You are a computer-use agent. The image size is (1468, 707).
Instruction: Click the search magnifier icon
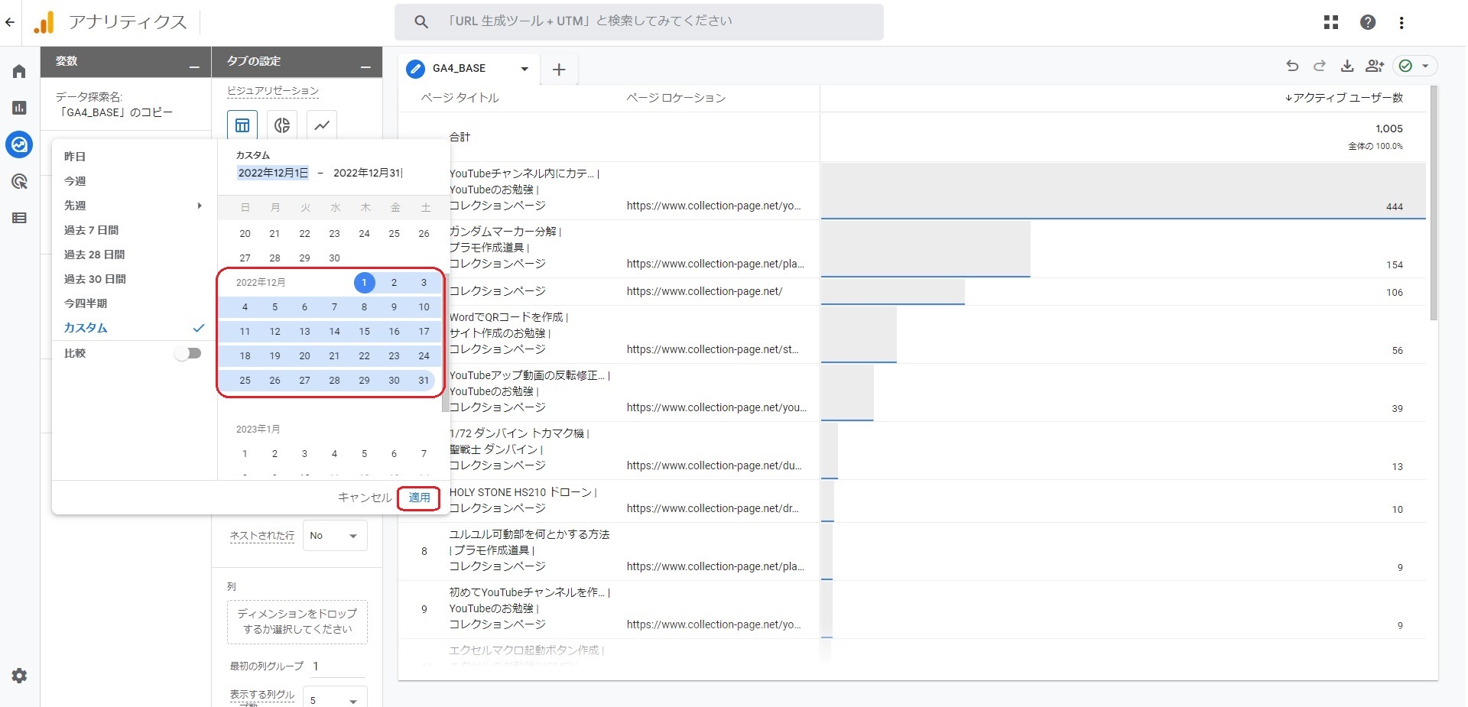coord(421,22)
